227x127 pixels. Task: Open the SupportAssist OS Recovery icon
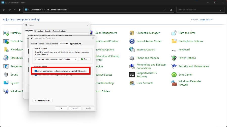(132, 75)
